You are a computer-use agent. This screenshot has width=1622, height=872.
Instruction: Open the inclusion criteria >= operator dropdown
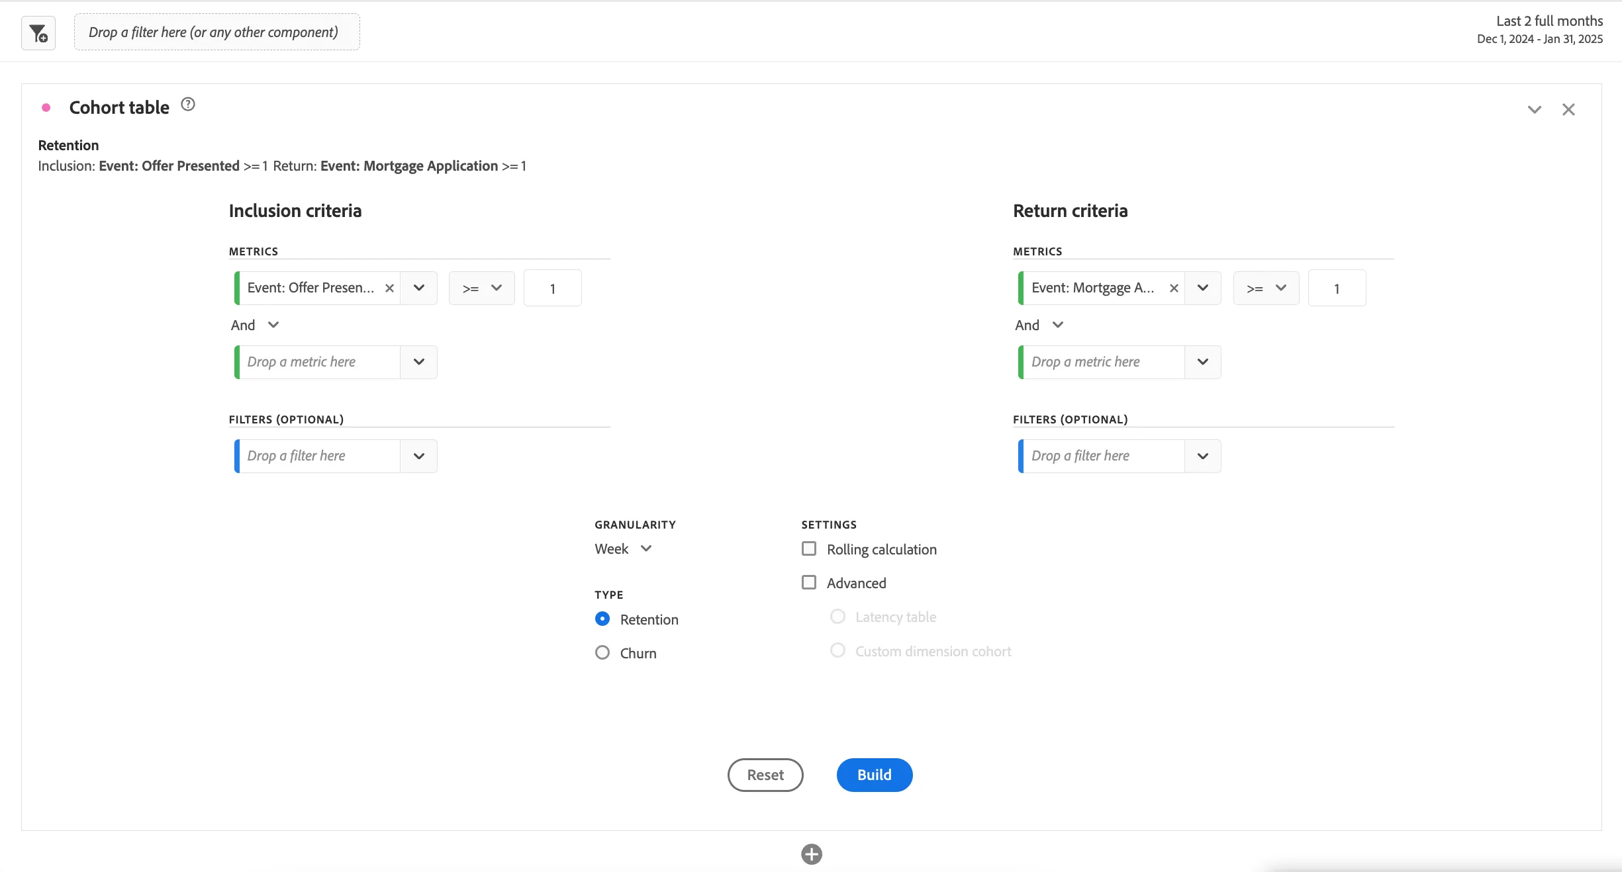(481, 288)
